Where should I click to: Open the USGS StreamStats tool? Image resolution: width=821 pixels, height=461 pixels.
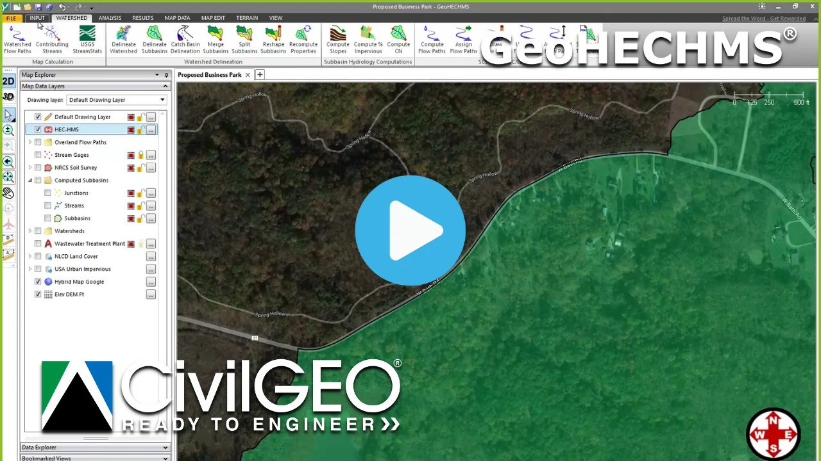click(87, 38)
